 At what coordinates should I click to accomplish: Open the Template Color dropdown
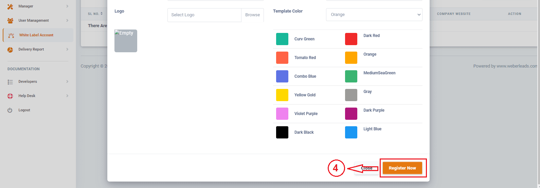coord(374,15)
